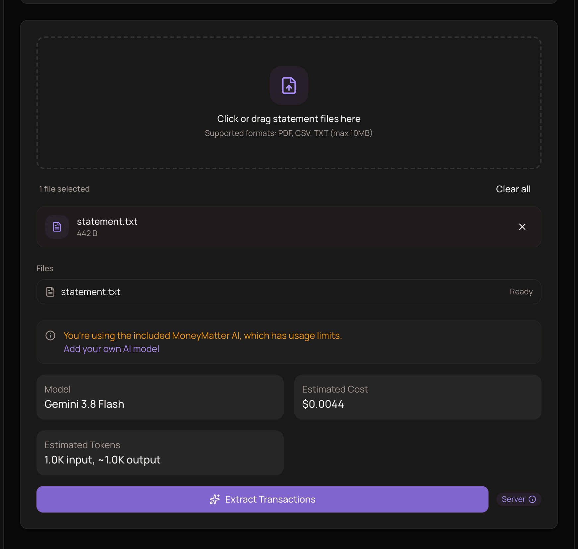The image size is (578, 549).
Task: Click the Estimated Tokens card
Action: click(x=160, y=453)
